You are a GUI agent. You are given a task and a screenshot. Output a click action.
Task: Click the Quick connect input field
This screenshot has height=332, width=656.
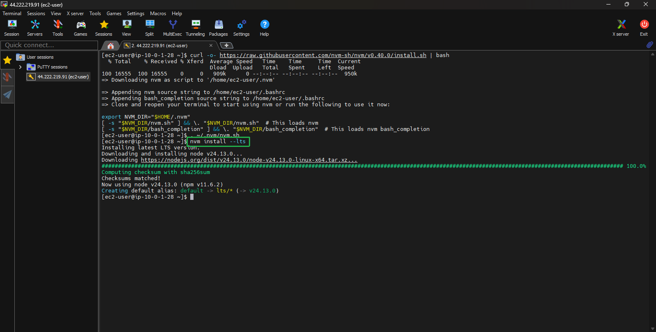49,45
